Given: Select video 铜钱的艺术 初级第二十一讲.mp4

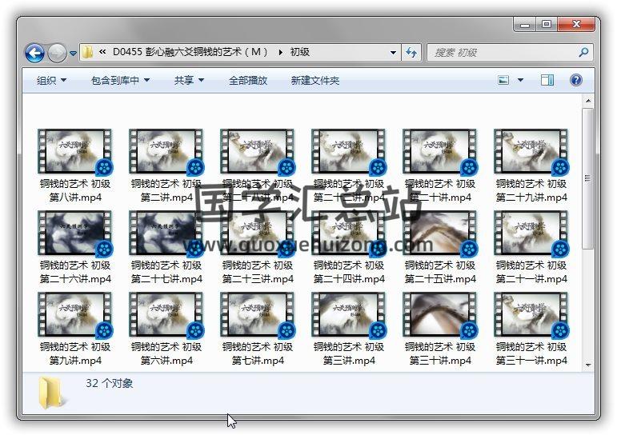Looking at the screenshot, I should tap(531, 247).
